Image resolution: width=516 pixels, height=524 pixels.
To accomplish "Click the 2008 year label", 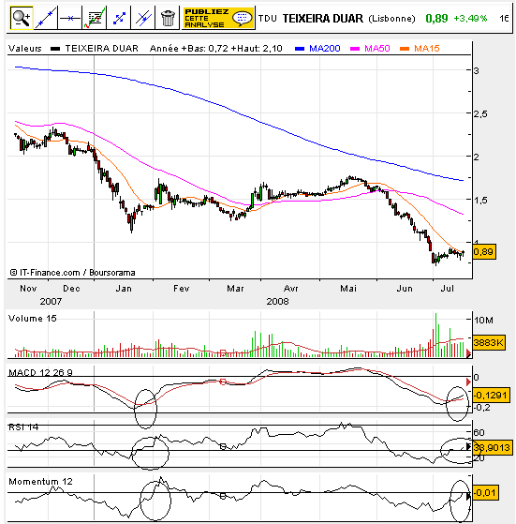I will (277, 302).
